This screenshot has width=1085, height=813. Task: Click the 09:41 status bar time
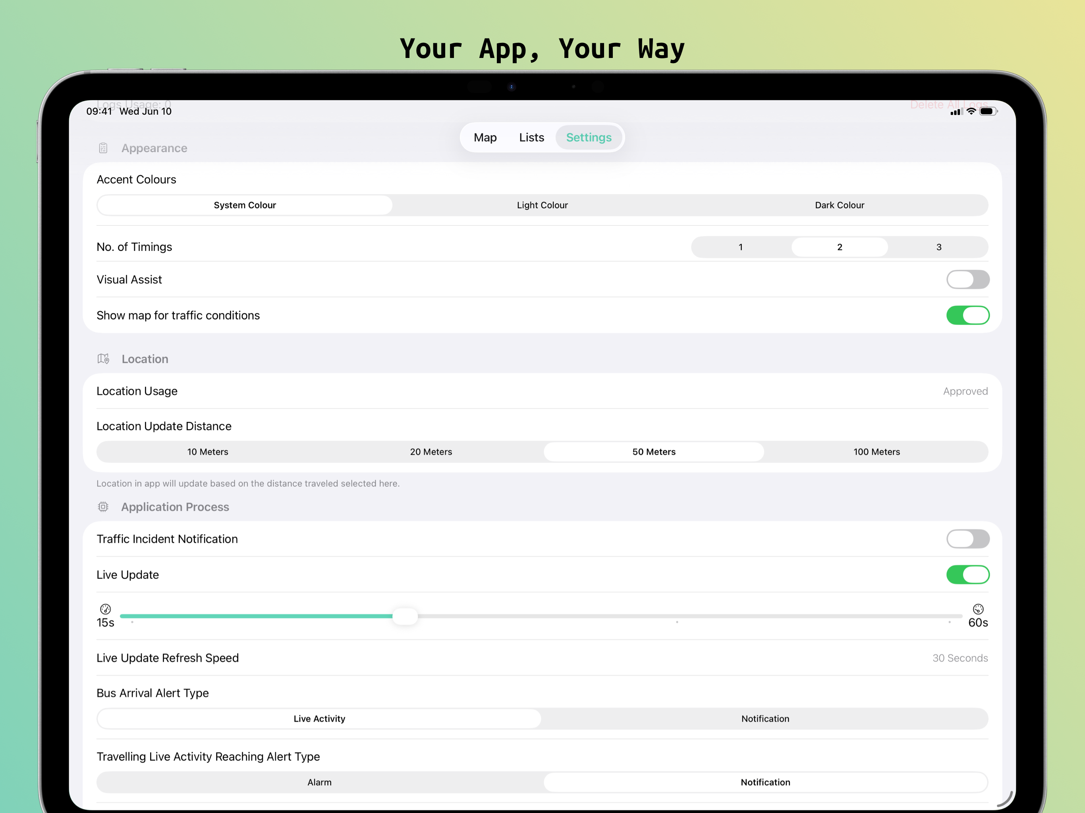pyautogui.click(x=99, y=111)
